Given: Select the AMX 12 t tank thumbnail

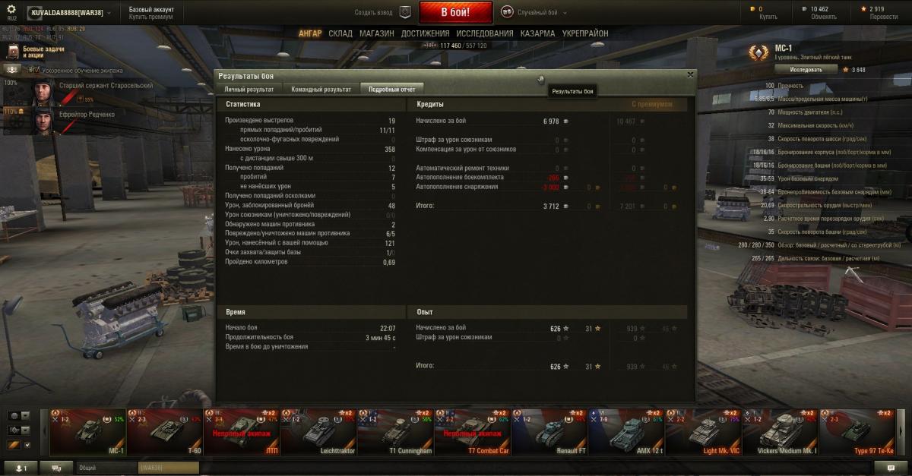Looking at the screenshot, I should tap(625, 431).
